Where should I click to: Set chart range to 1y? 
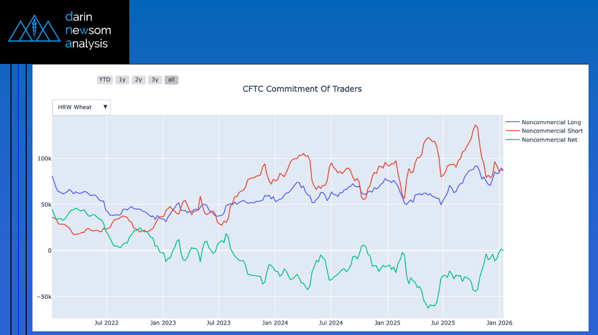point(122,80)
